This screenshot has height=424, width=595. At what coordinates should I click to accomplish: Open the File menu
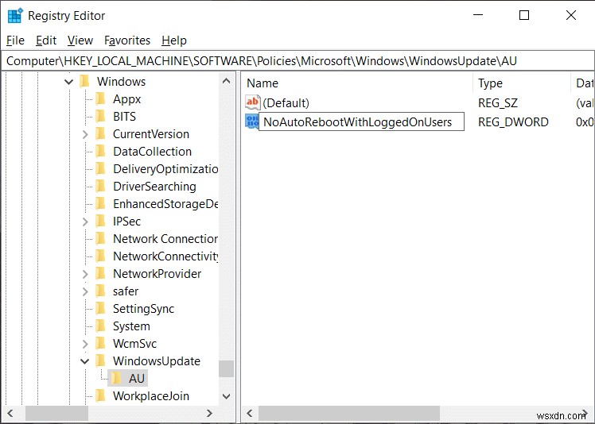16,40
